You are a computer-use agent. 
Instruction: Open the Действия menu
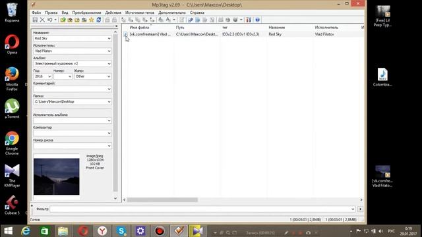point(113,13)
